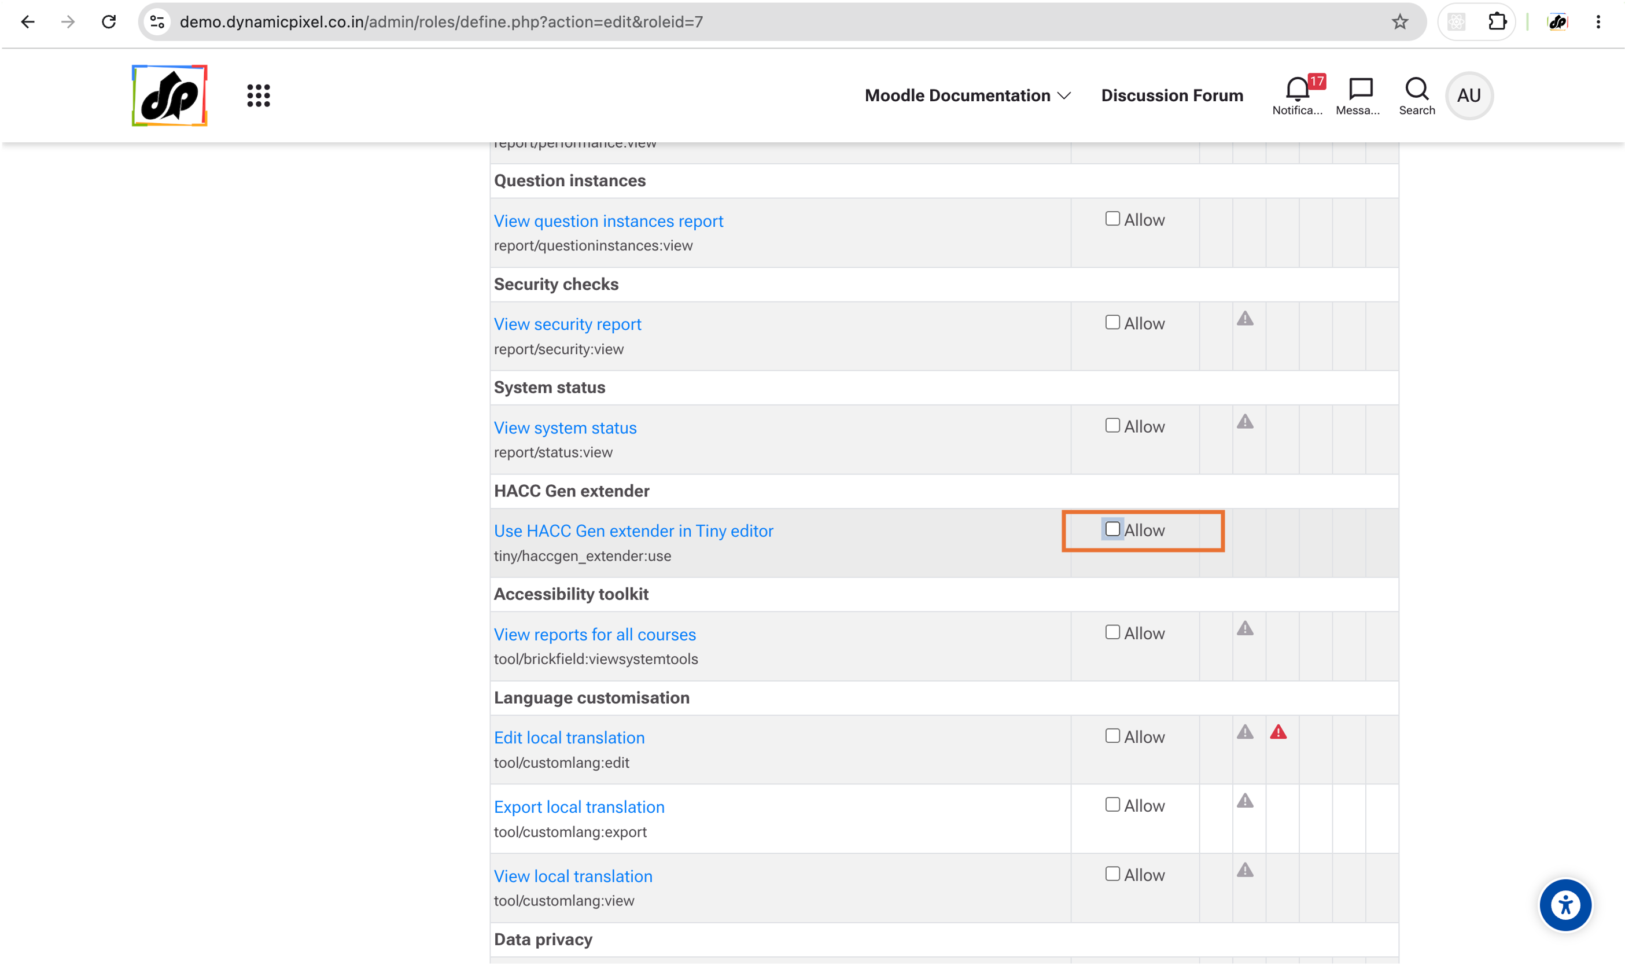Select the text tool/customlang:view
The image size is (1625, 965).
click(564, 901)
